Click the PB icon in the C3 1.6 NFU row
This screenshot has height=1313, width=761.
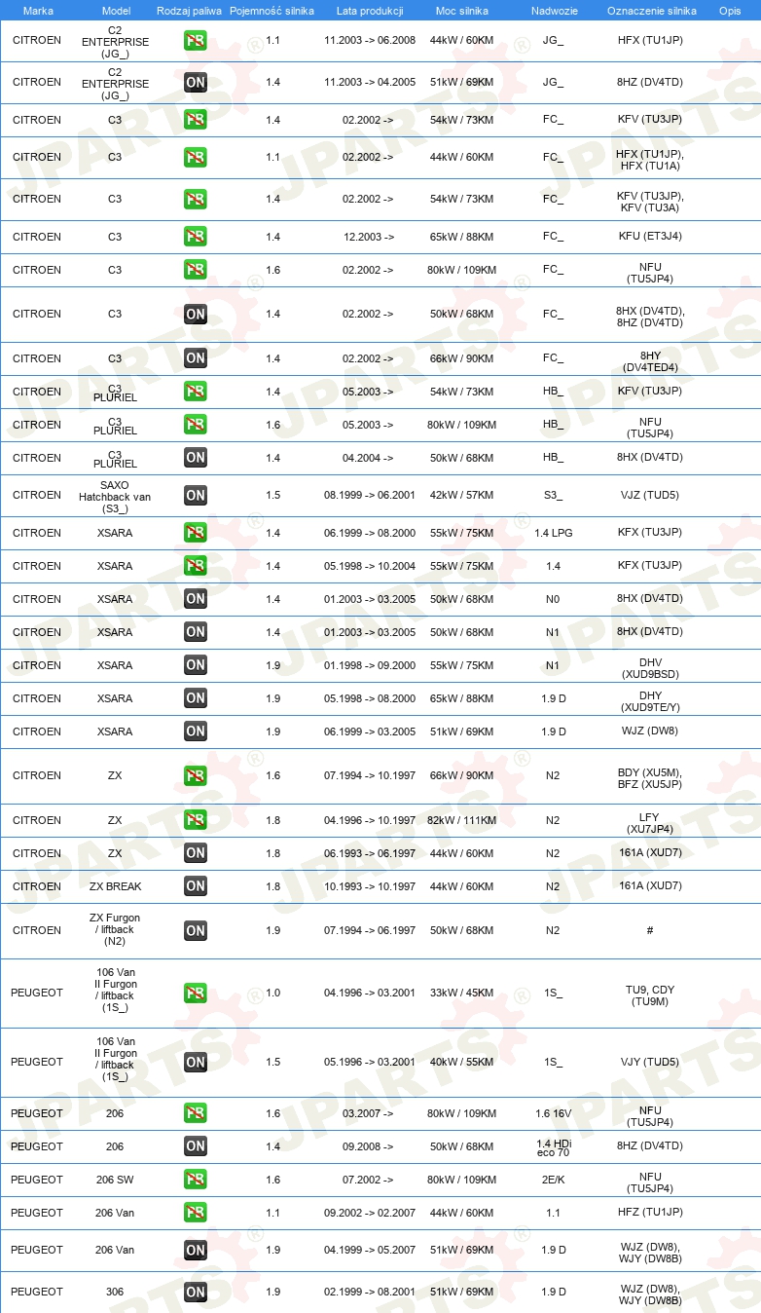[x=196, y=270]
